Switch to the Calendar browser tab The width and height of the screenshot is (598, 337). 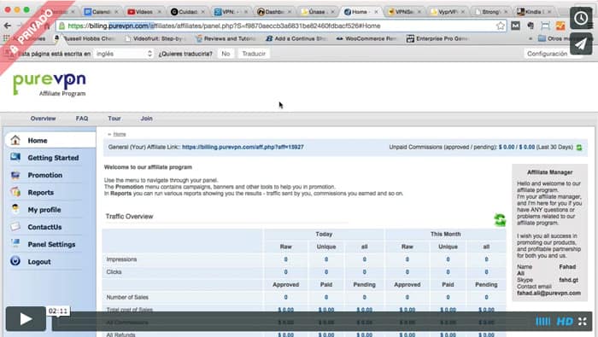[101, 12]
